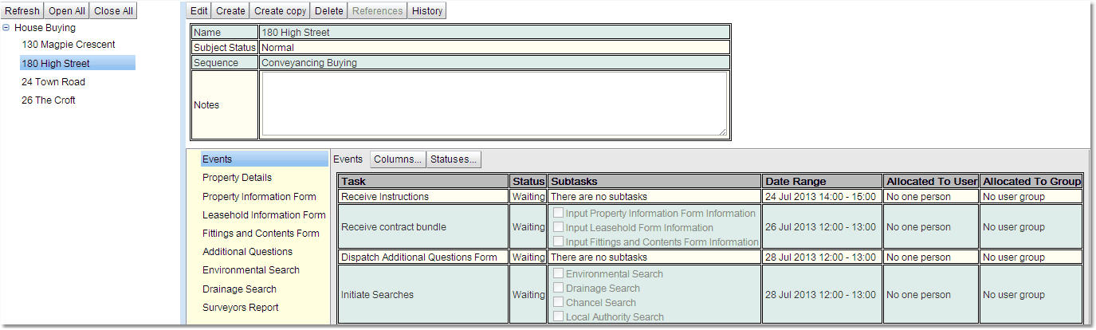Switch to the Property Details tab
This screenshot has width=1096, height=330.
coord(237,178)
